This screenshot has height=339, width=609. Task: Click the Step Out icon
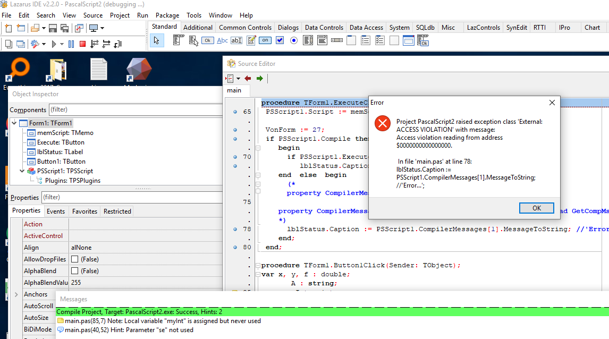pos(118,44)
